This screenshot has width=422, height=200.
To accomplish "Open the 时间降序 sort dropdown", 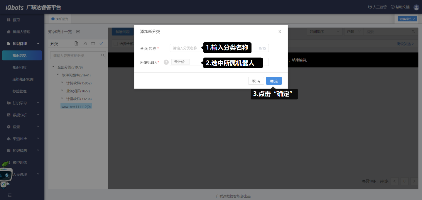I will coord(324,32).
